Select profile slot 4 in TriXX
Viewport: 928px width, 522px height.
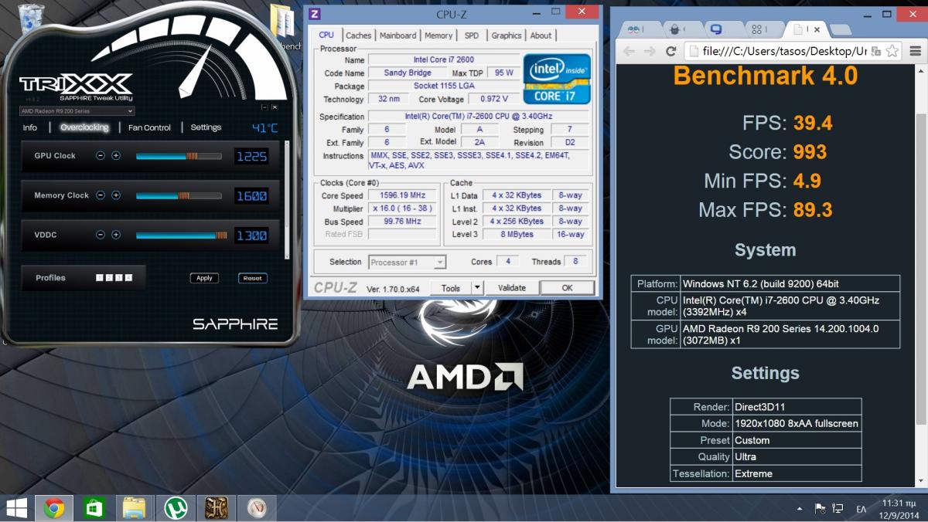coord(128,278)
